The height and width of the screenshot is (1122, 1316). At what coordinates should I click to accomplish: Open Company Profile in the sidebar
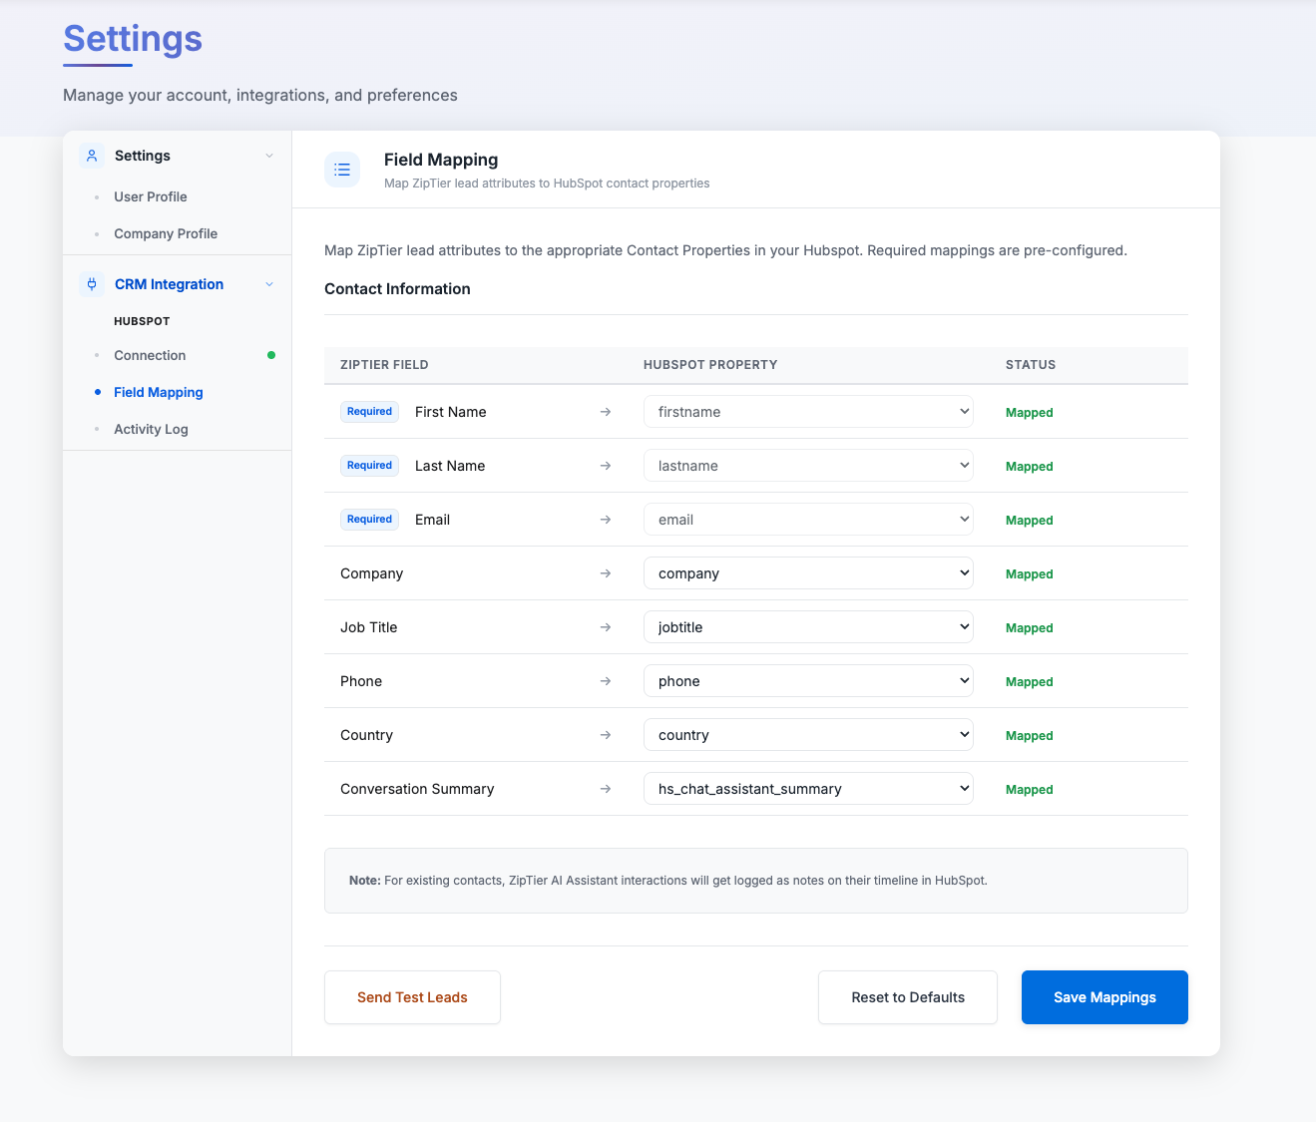click(x=166, y=233)
